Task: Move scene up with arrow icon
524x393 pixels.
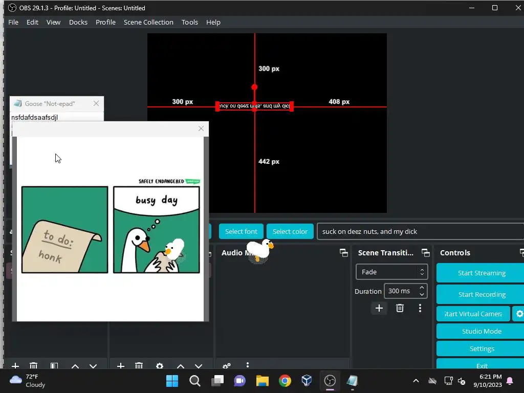Action: (75, 366)
